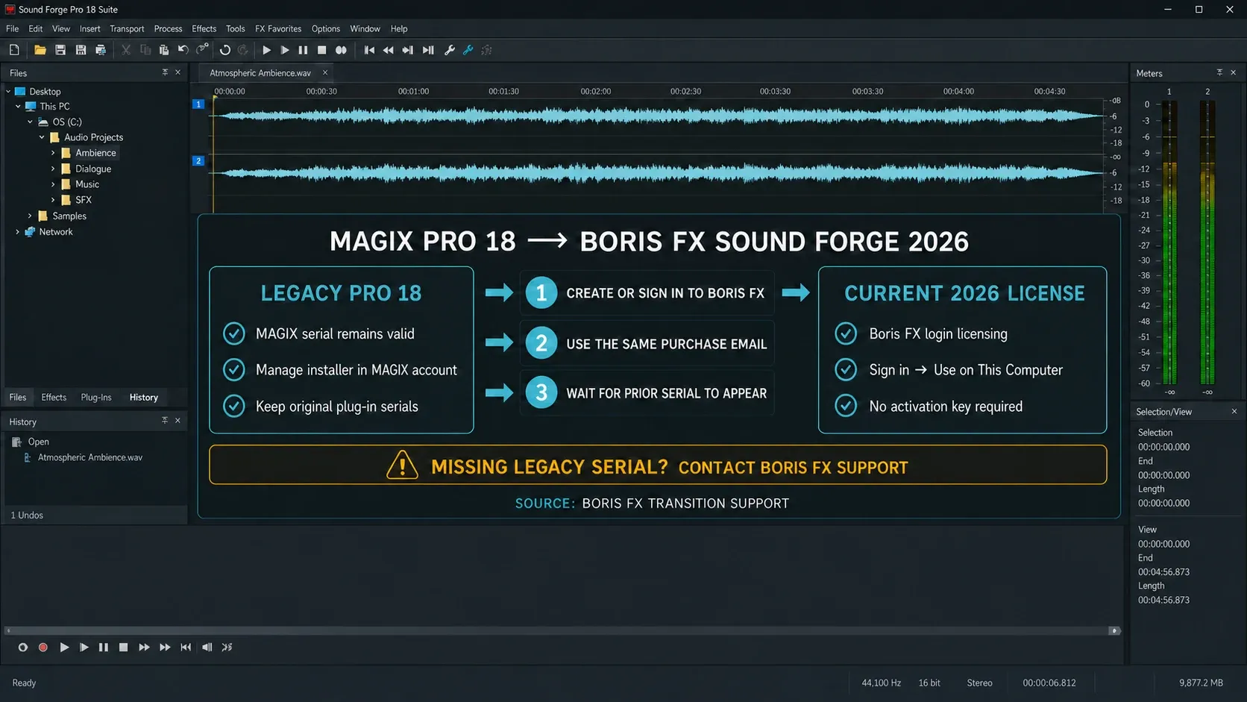
Task: Click the Sound Forge app icon in title bar
Action: pyautogui.click(x=10, y=9)
